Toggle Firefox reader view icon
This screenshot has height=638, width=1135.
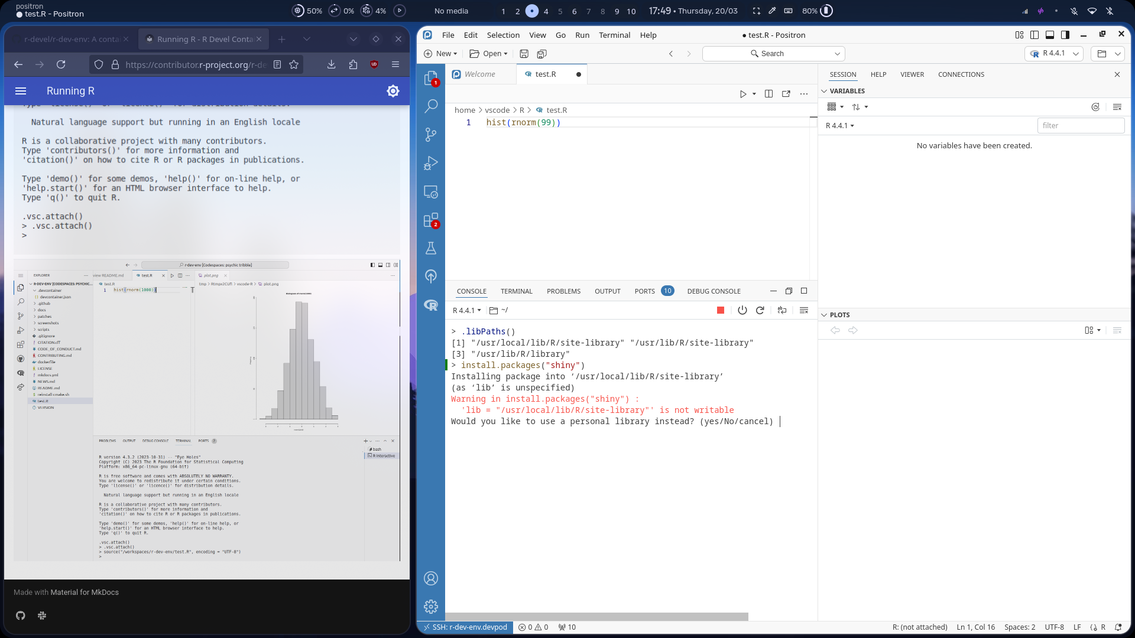277,64
